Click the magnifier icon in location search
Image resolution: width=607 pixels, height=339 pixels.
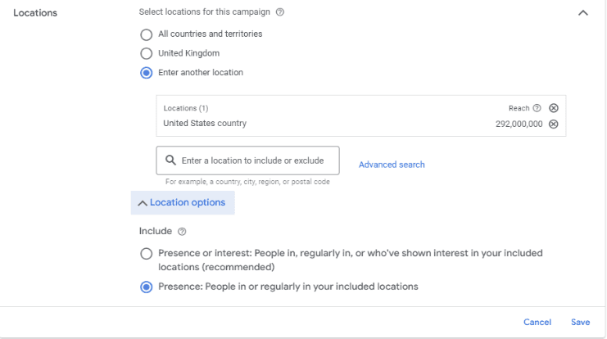click(170, 160)
